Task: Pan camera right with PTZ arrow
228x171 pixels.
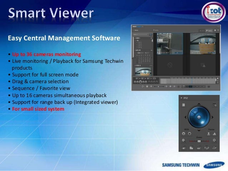Action: 212,117
